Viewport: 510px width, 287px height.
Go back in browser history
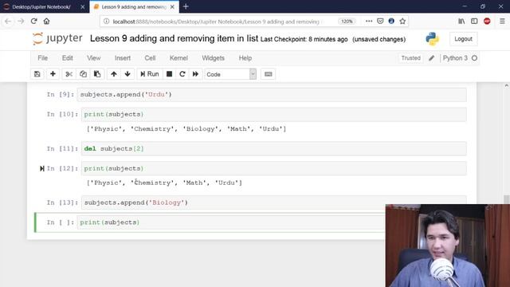[8, 22]
